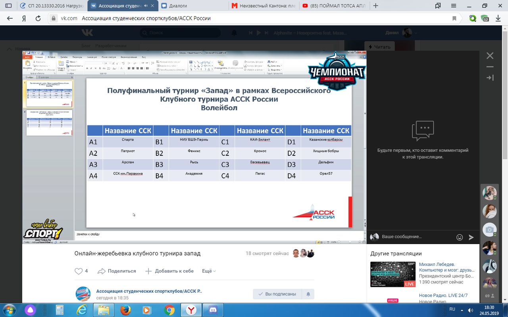Toggle the Вы подписаны subscription button

coord(277,294)
